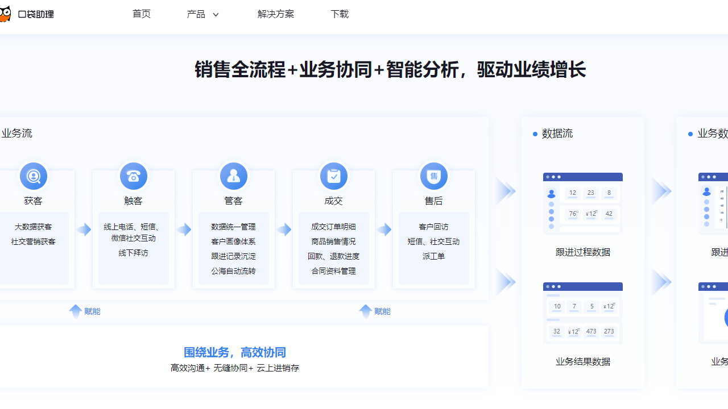Select the 首页 menu item
This screenshot has height=409, width=728.
141,14
